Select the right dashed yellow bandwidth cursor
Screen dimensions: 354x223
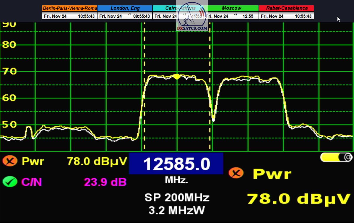[x=210, y=89]
